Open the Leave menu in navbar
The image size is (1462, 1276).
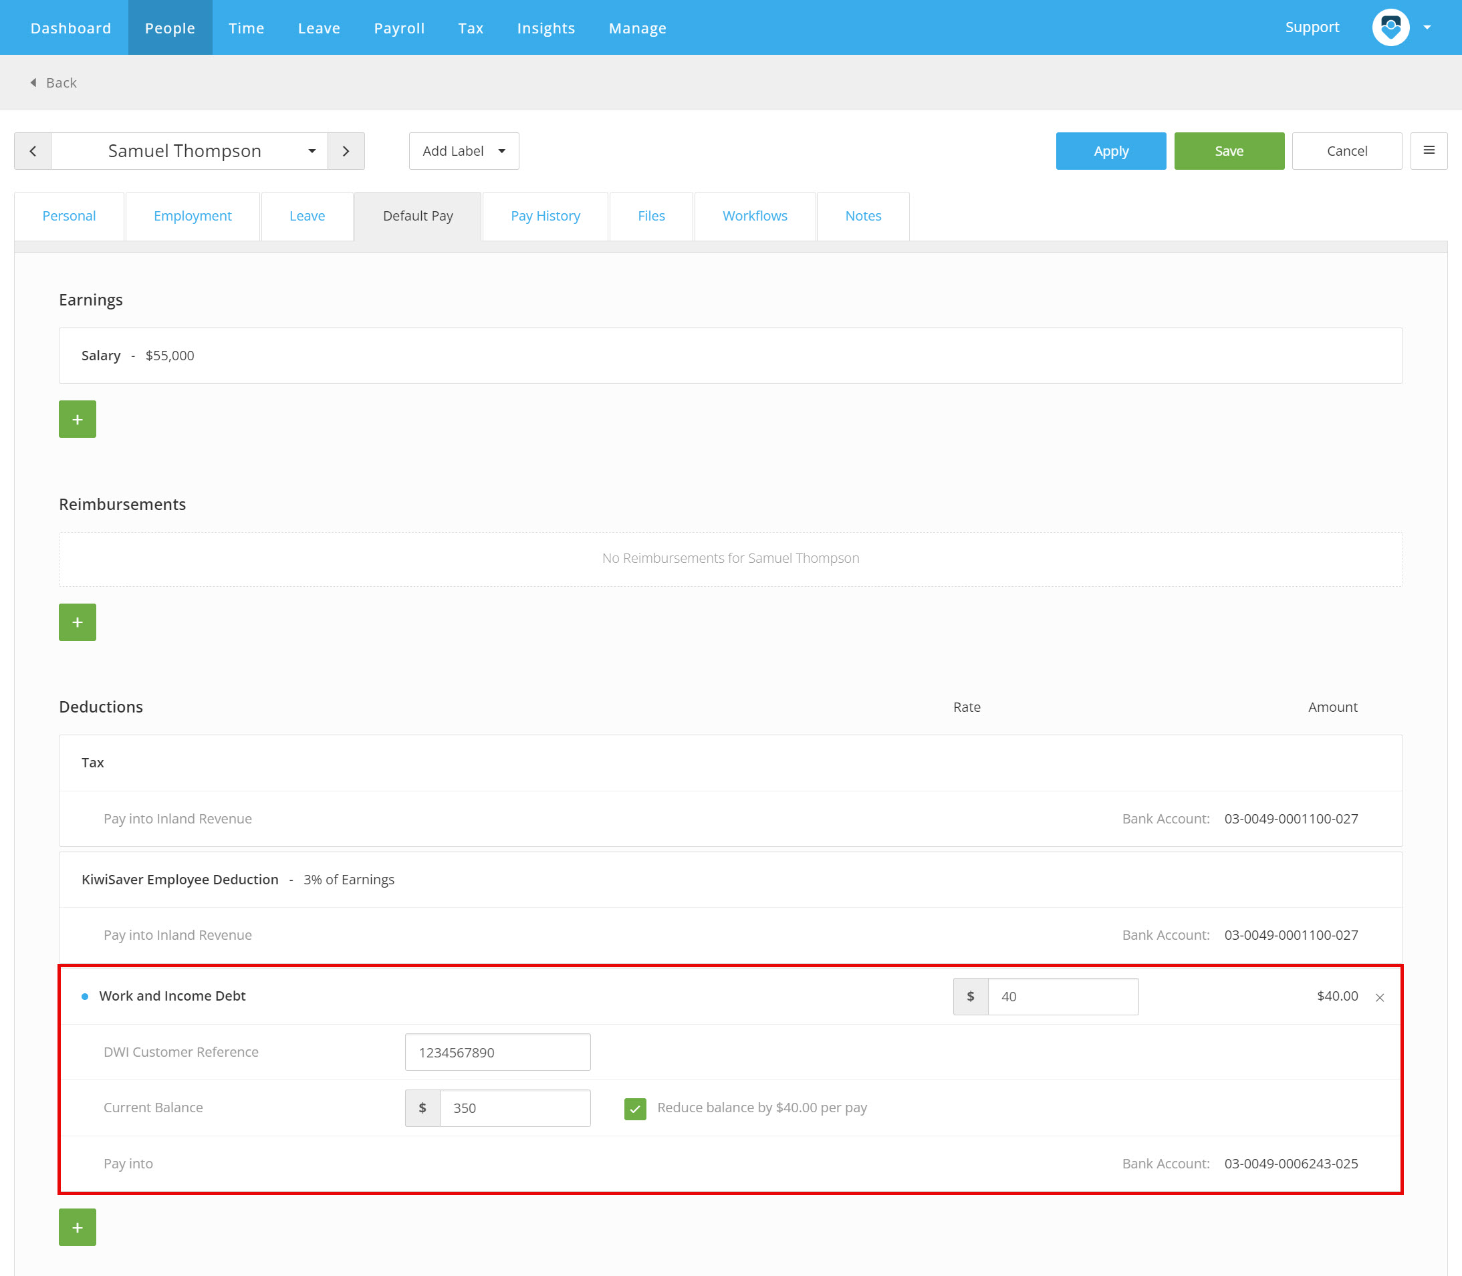click(x=319, y=28)
